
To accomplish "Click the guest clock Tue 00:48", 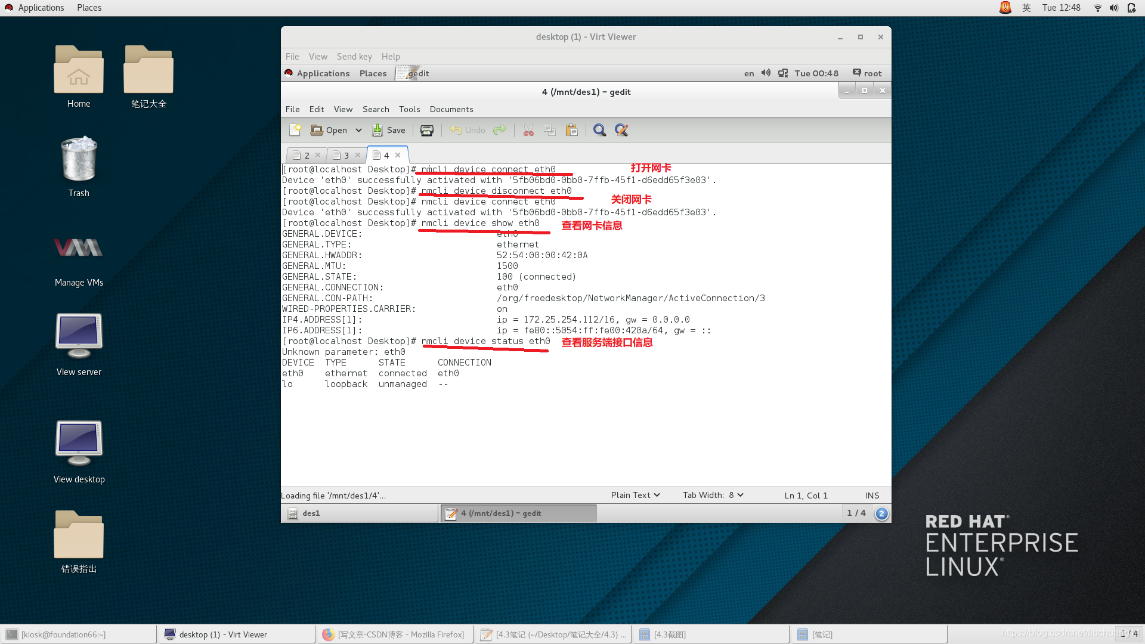I will pyautogui.click(x=816, y=73).
